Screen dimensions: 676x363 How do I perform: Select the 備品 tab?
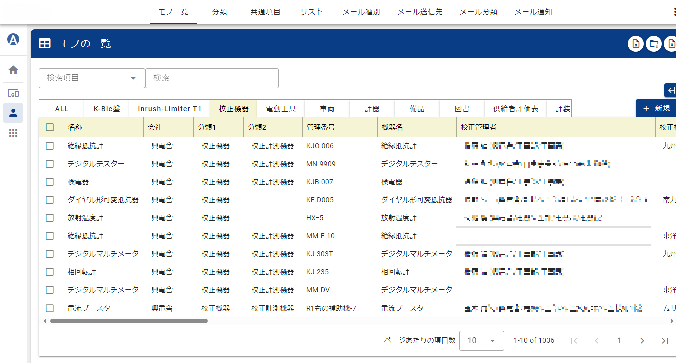pyautogui.click(x=417, y=109)
